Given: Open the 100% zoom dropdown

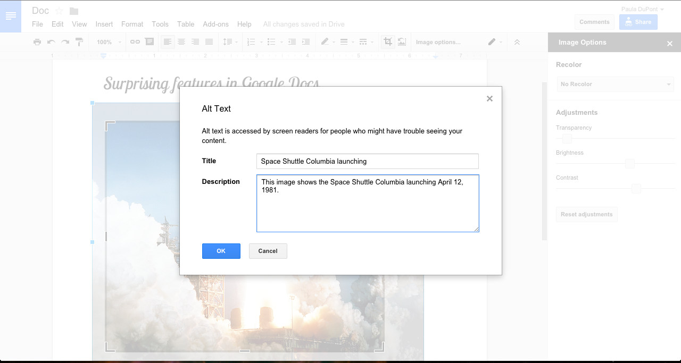Looking at the screenshot, I should click(109, 42).
